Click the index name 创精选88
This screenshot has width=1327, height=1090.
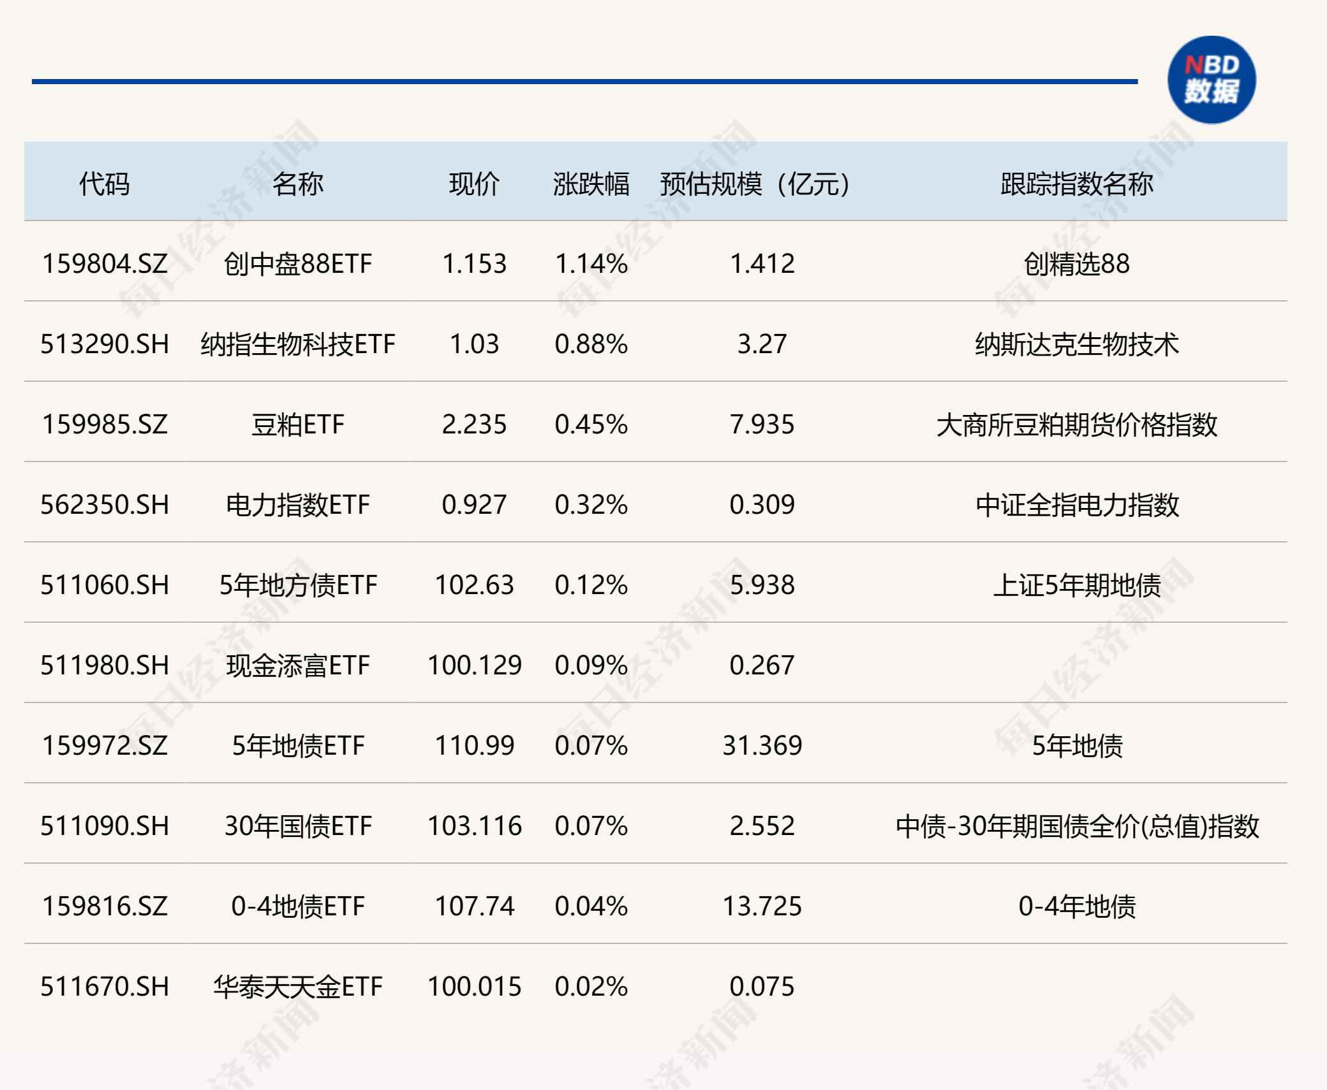1077,264
